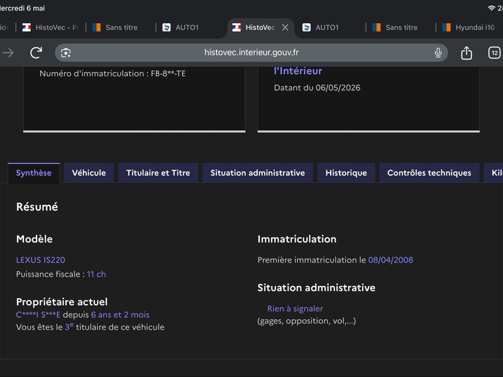Close the active HistoVec tab
This screenshot has width=503, height=377.
285,28
